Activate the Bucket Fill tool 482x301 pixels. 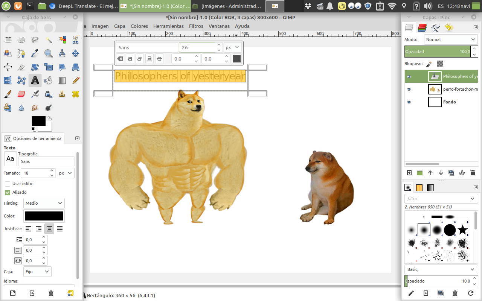click(x=49, y=81)
